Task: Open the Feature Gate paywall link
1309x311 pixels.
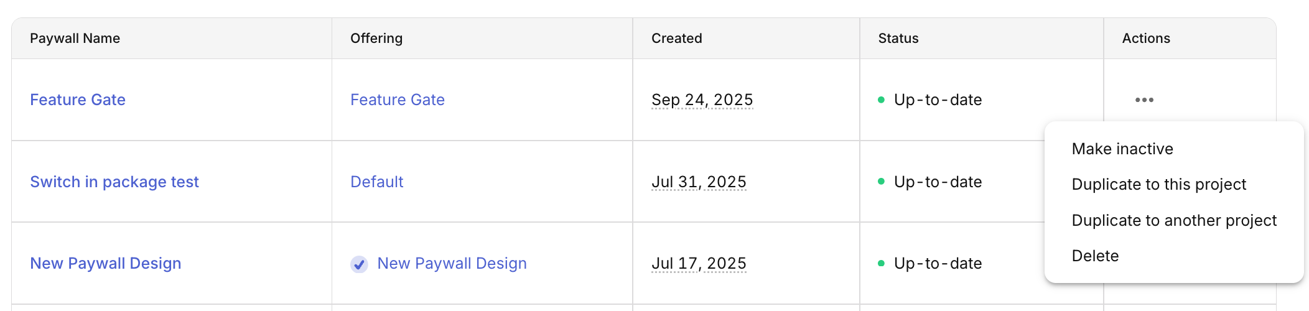Action: point(78,100)
